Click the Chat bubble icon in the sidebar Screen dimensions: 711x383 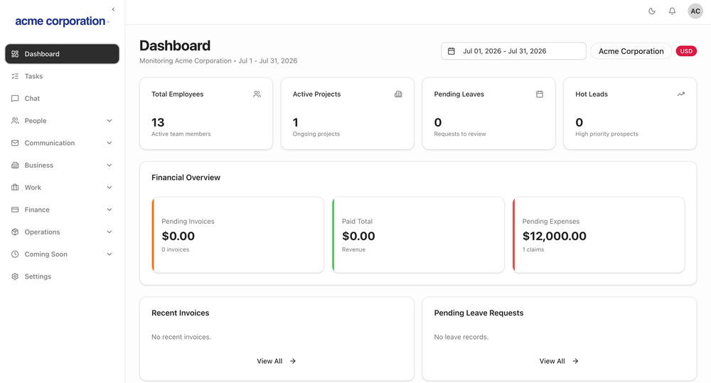[15, 98]
